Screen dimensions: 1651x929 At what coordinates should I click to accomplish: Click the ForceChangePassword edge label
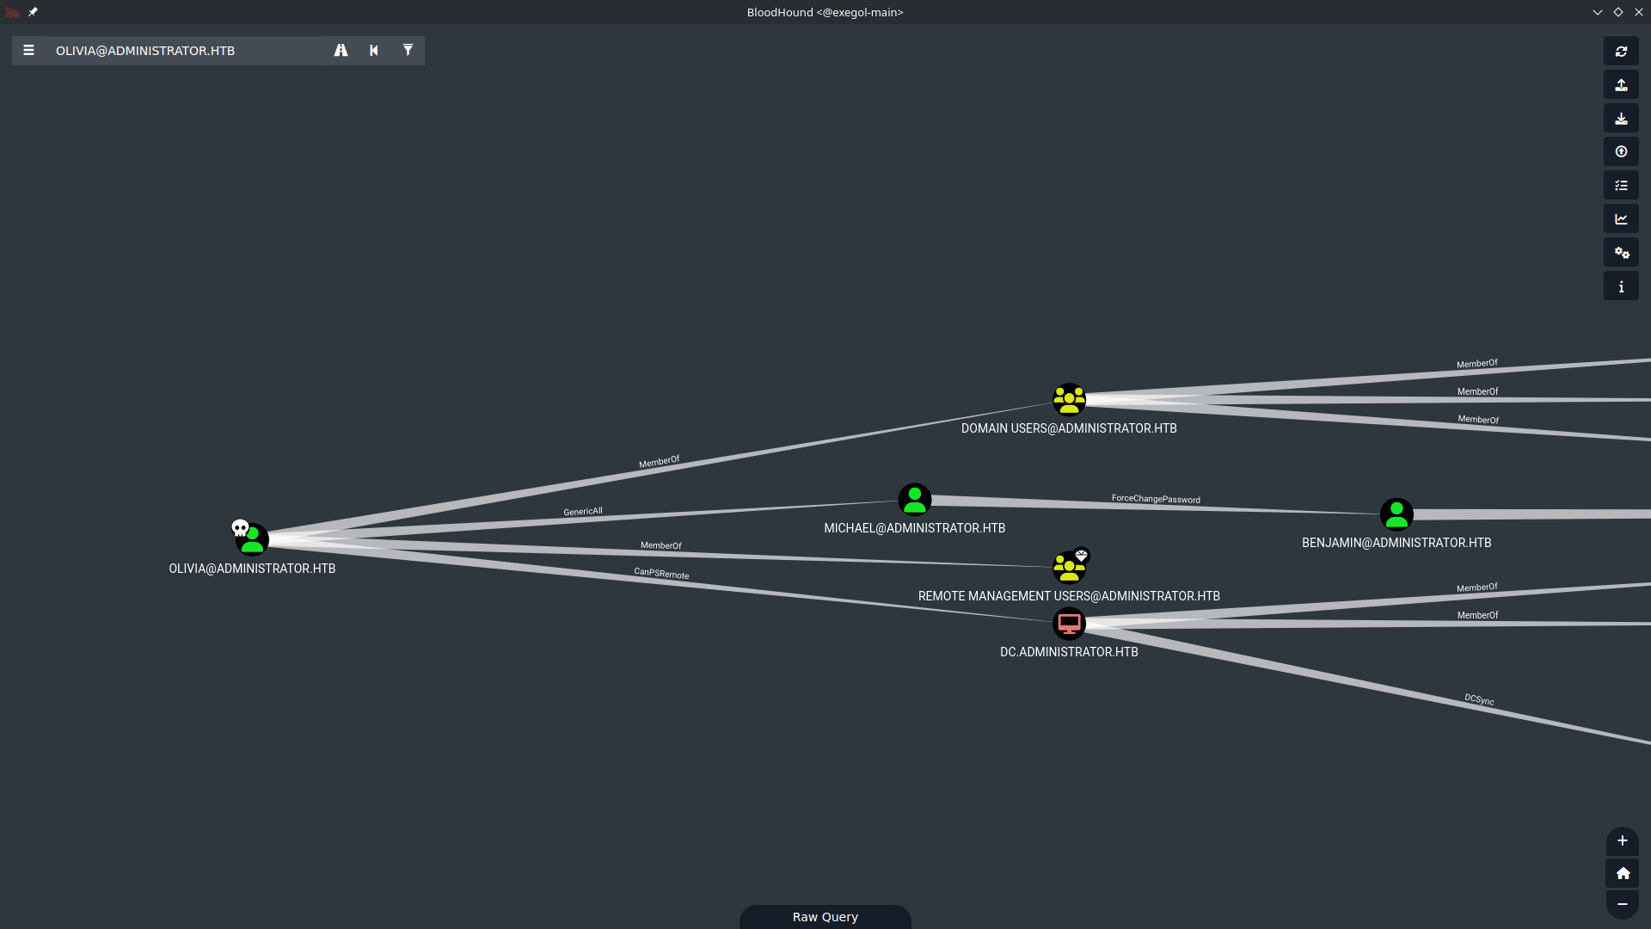tap(1156, 499)
